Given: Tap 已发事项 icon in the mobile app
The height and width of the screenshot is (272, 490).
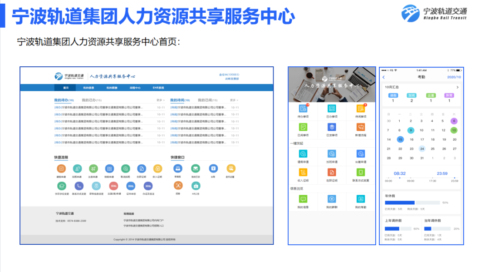Looking at the screenshot, I should coord(332,127).
